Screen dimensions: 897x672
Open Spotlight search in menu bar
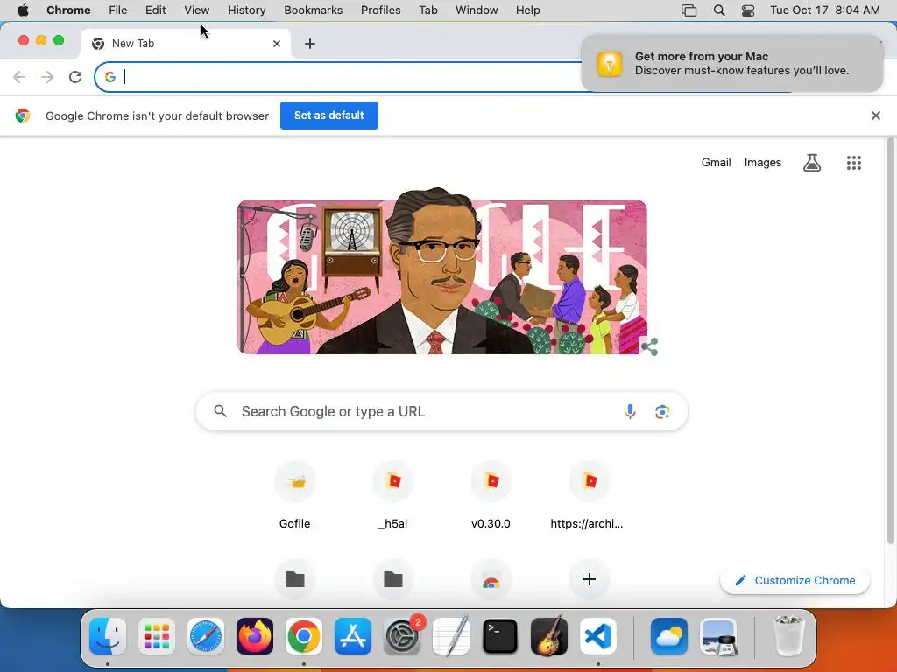point(719,10)
